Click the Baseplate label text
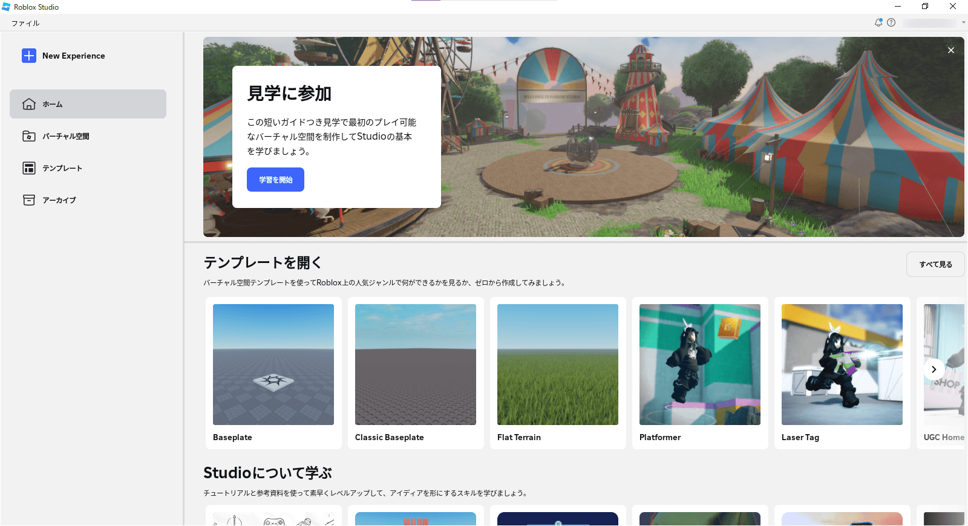The image size is (968, 526). tap(232, 437)
